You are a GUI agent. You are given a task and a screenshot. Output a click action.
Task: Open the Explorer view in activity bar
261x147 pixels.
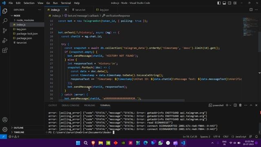[5, 11]
